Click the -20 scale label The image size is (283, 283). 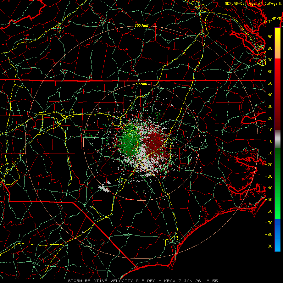point(269,165)
